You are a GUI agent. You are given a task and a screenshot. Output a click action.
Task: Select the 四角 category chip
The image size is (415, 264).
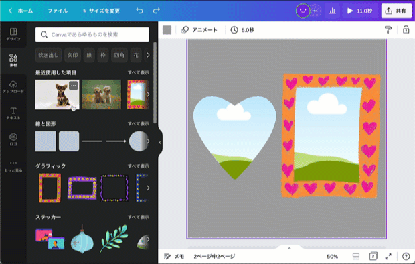tap(119, 55)
